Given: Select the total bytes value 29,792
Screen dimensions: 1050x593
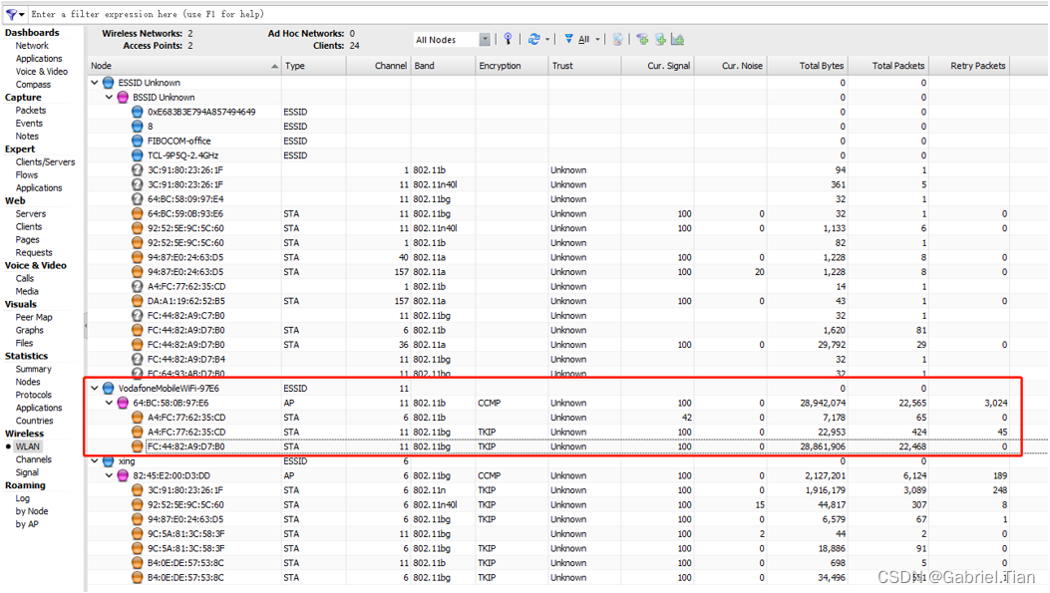Looking at the screenshot, I should pyautogui.click(x=831, y=345).
